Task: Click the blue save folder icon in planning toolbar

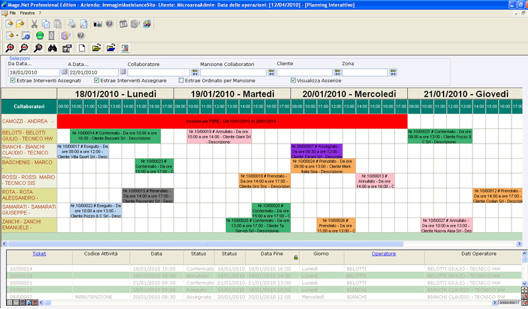Action: pyautogui.click(x=111, y=48)
